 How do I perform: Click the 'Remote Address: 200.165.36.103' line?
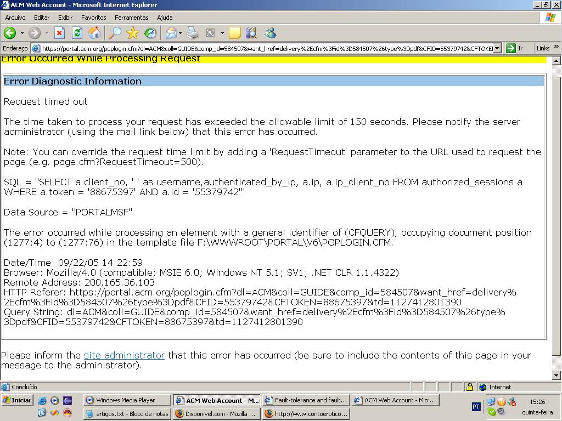pyautogui.click(x=79, y=282)
